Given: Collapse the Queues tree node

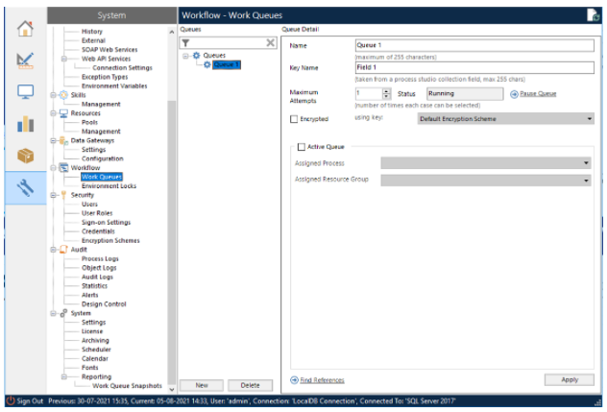Looking at the screenshot, I should point(186,56).
